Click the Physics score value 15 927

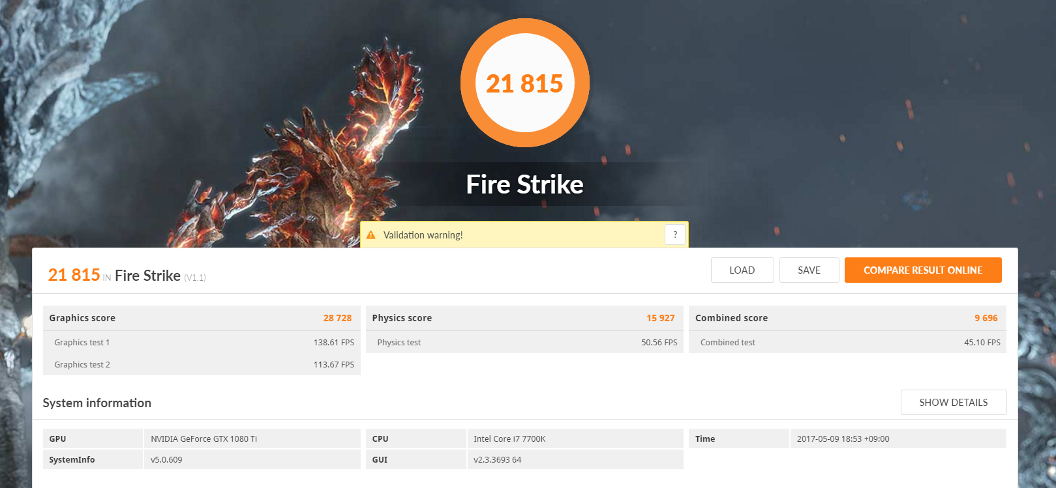(x=660, y=318)
